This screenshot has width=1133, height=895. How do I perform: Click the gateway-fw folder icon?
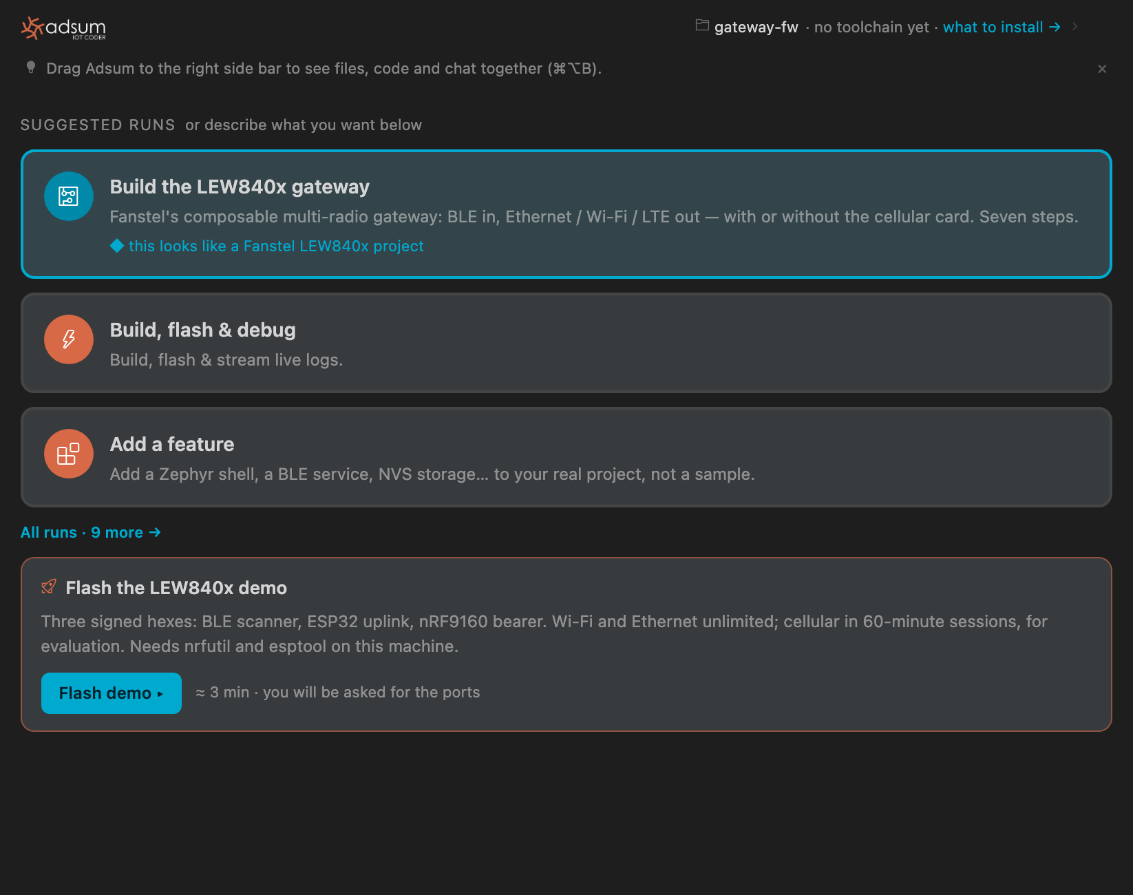pos(702,25)
